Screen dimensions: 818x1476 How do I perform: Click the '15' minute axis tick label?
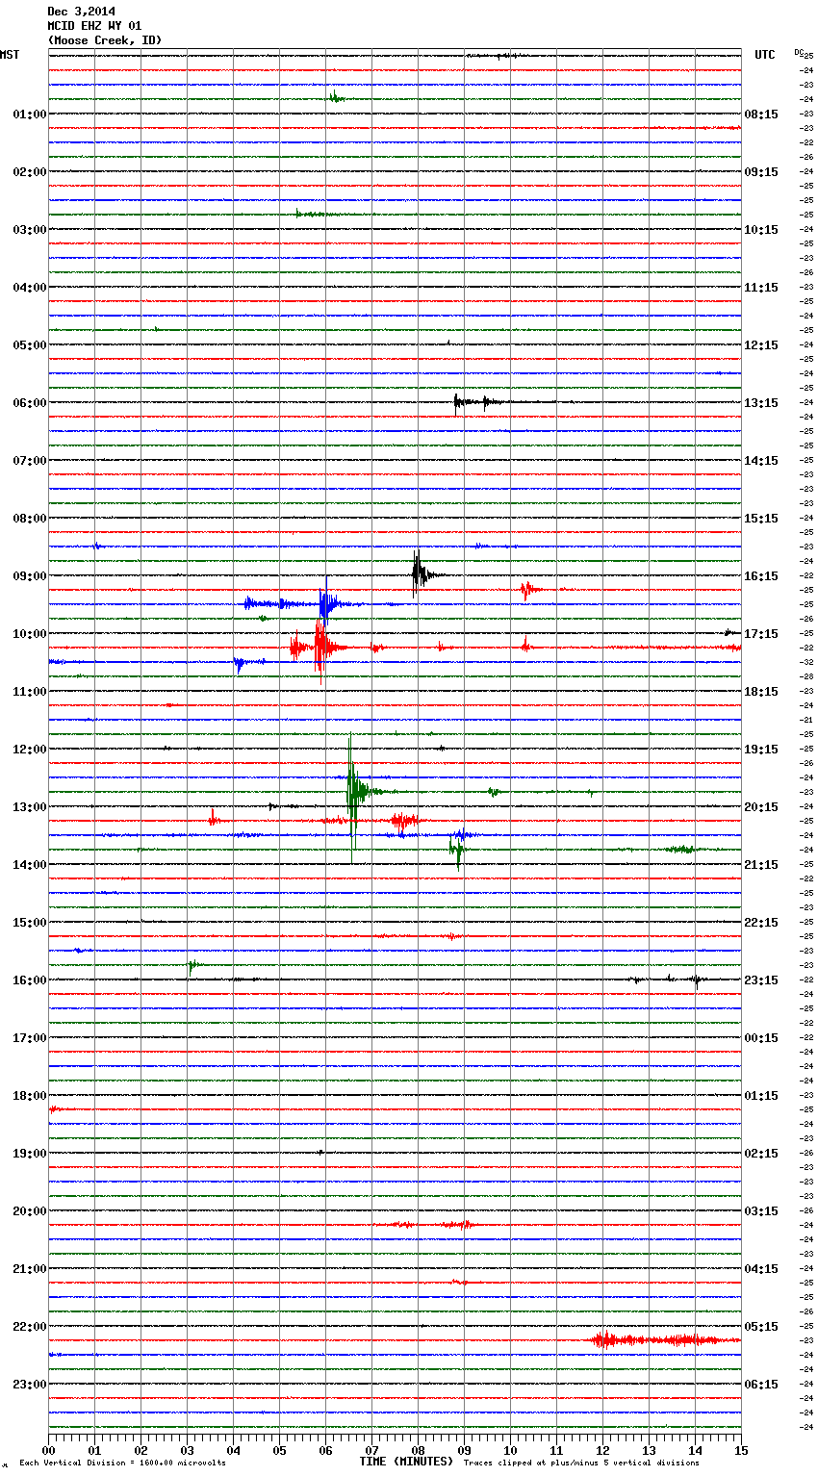pyautogui.click(x=741, y=1450)
